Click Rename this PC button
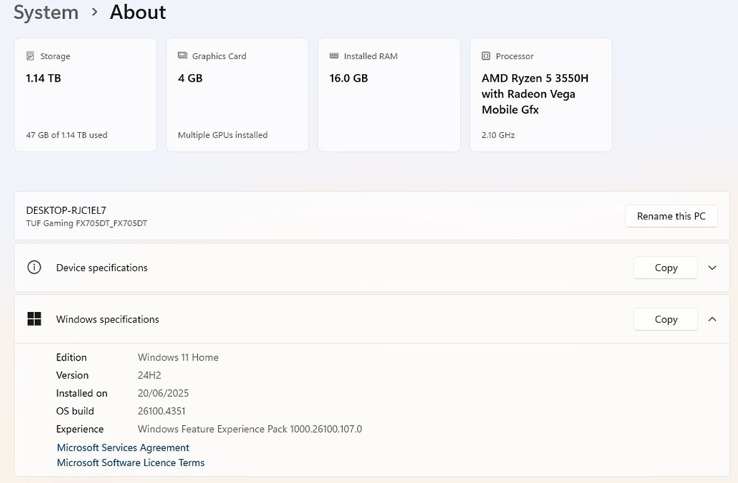 [671, 216]
